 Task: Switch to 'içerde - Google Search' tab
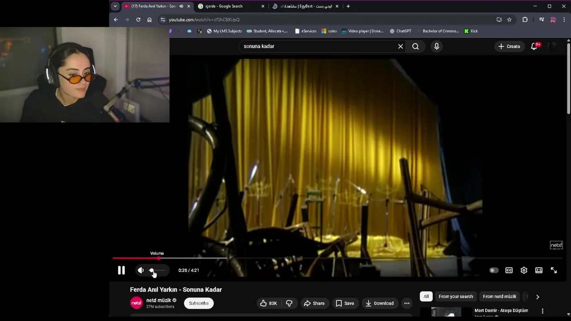coord(231,6)
